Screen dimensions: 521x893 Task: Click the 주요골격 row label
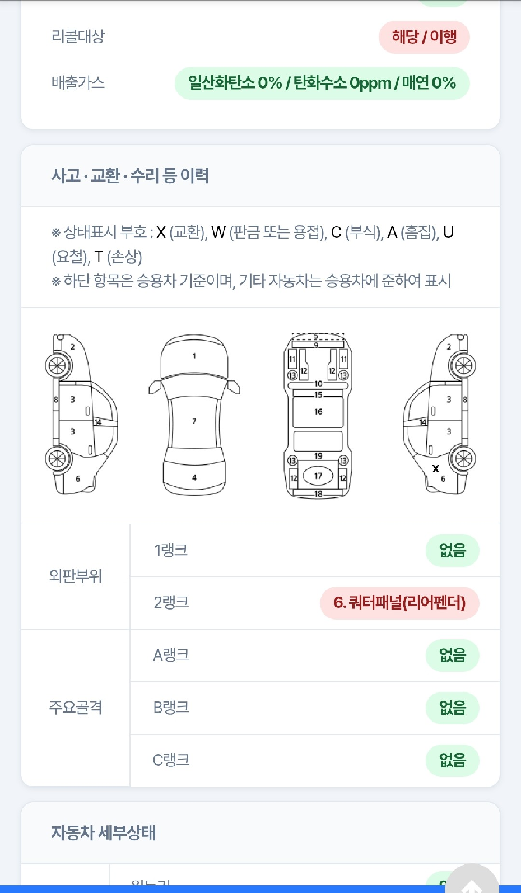(x=76, y=708)
